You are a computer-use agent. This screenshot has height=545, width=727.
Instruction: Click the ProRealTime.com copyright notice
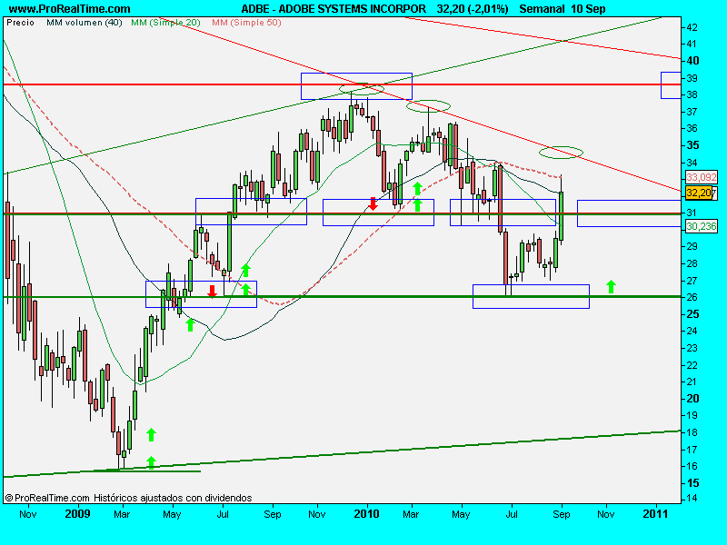pyautogui.click(x=128, y=498)
